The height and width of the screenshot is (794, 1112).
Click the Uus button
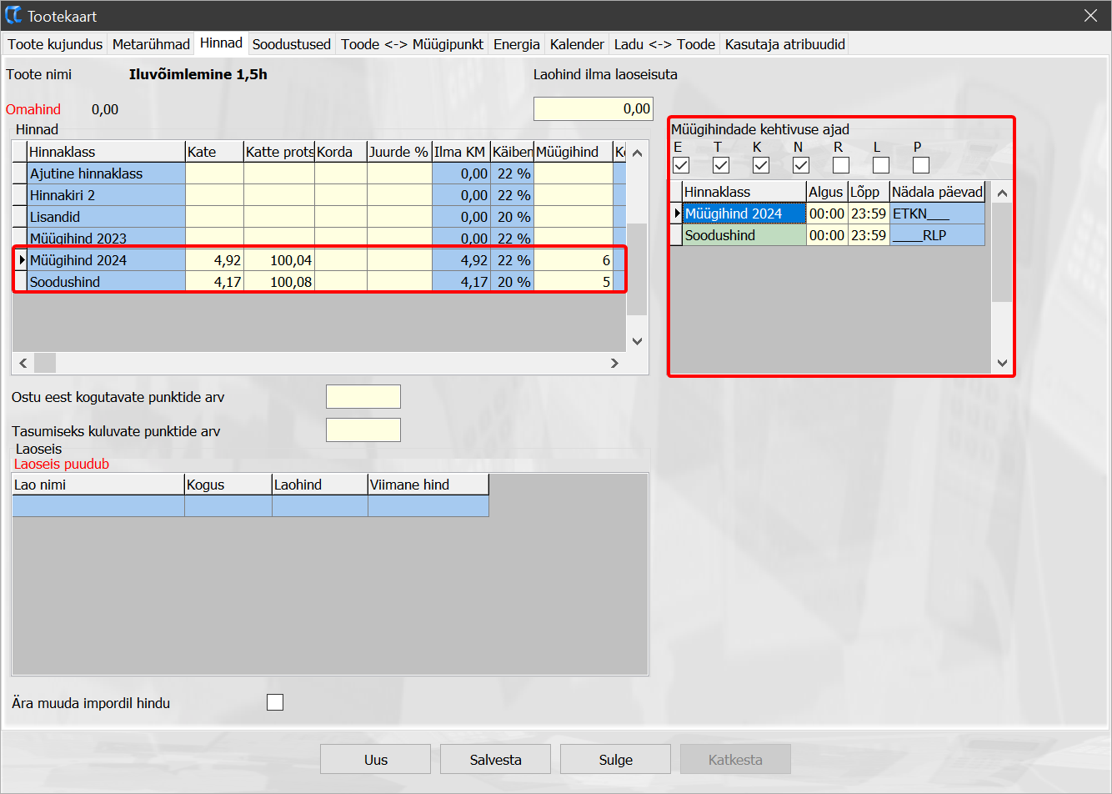click(375, 760)
